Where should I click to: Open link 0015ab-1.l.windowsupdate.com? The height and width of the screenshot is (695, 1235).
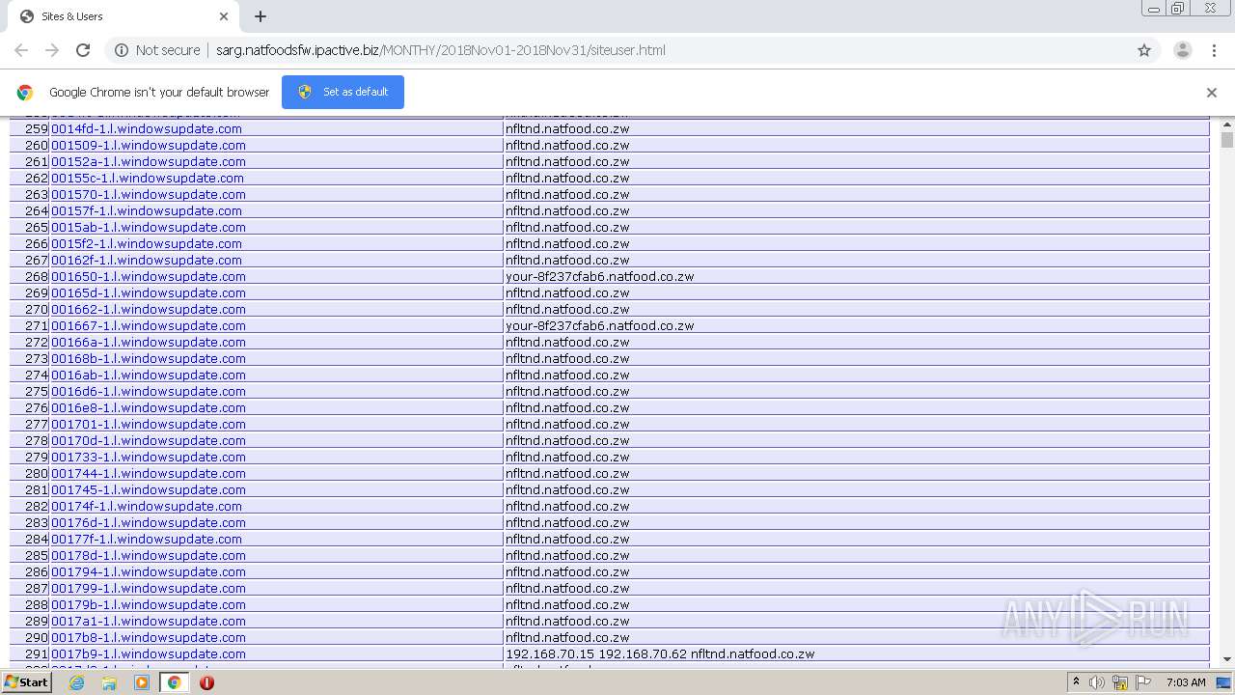tap(149, 227)
